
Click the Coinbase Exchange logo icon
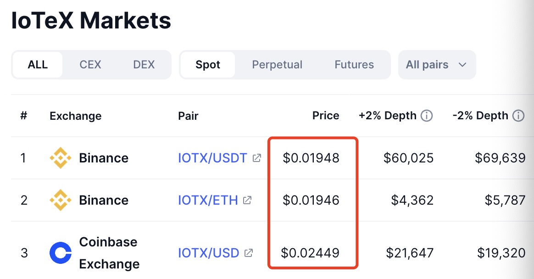pos(60,253)
